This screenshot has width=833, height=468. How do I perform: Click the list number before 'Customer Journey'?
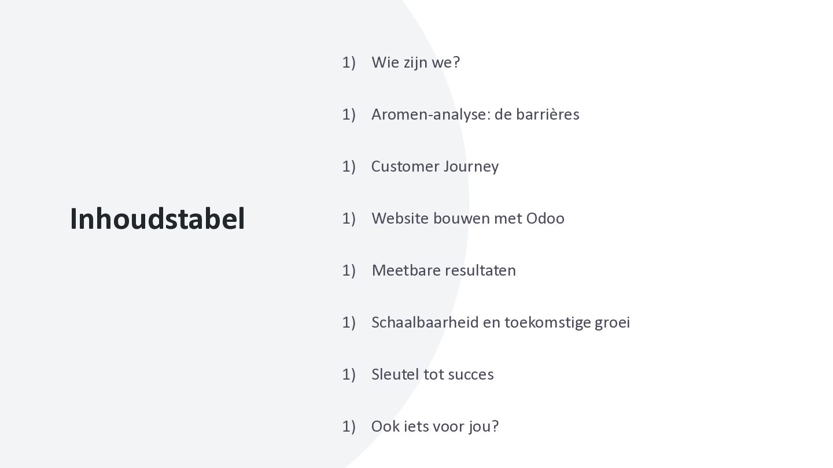348,166
